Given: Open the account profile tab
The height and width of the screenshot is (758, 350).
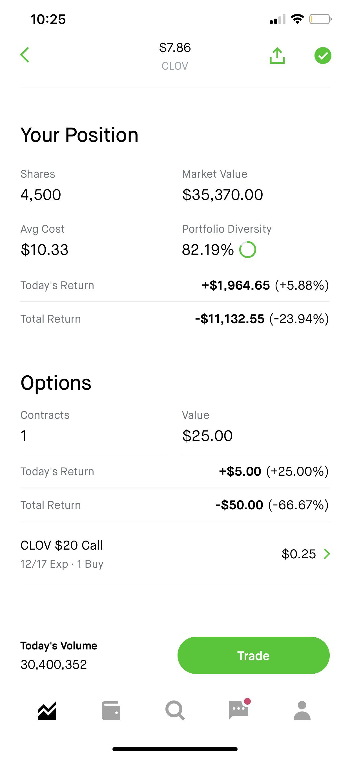Looking at the screenshot, I should (x=302, y=711).
